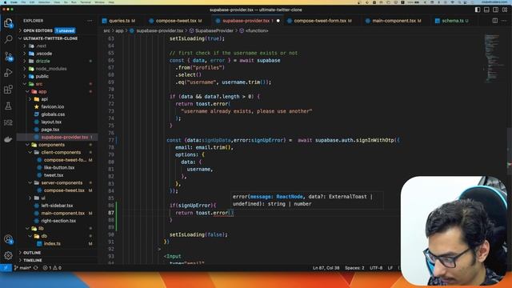Open the Remote Explorer view
The image size is (512, 288).
point(8,122)
